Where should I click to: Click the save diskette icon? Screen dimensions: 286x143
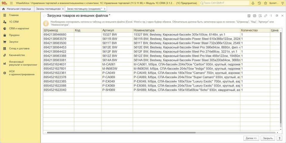pyautogui.click(x=249, y=16)
